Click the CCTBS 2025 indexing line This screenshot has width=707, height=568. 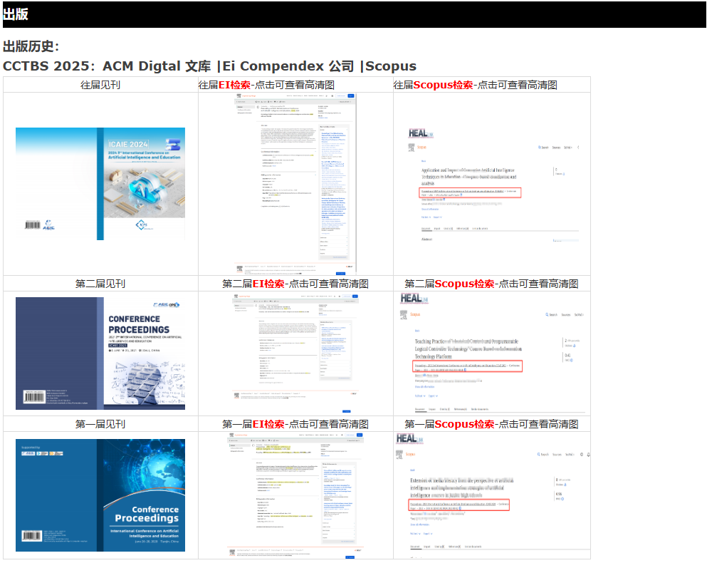click(x=209, y=66)
